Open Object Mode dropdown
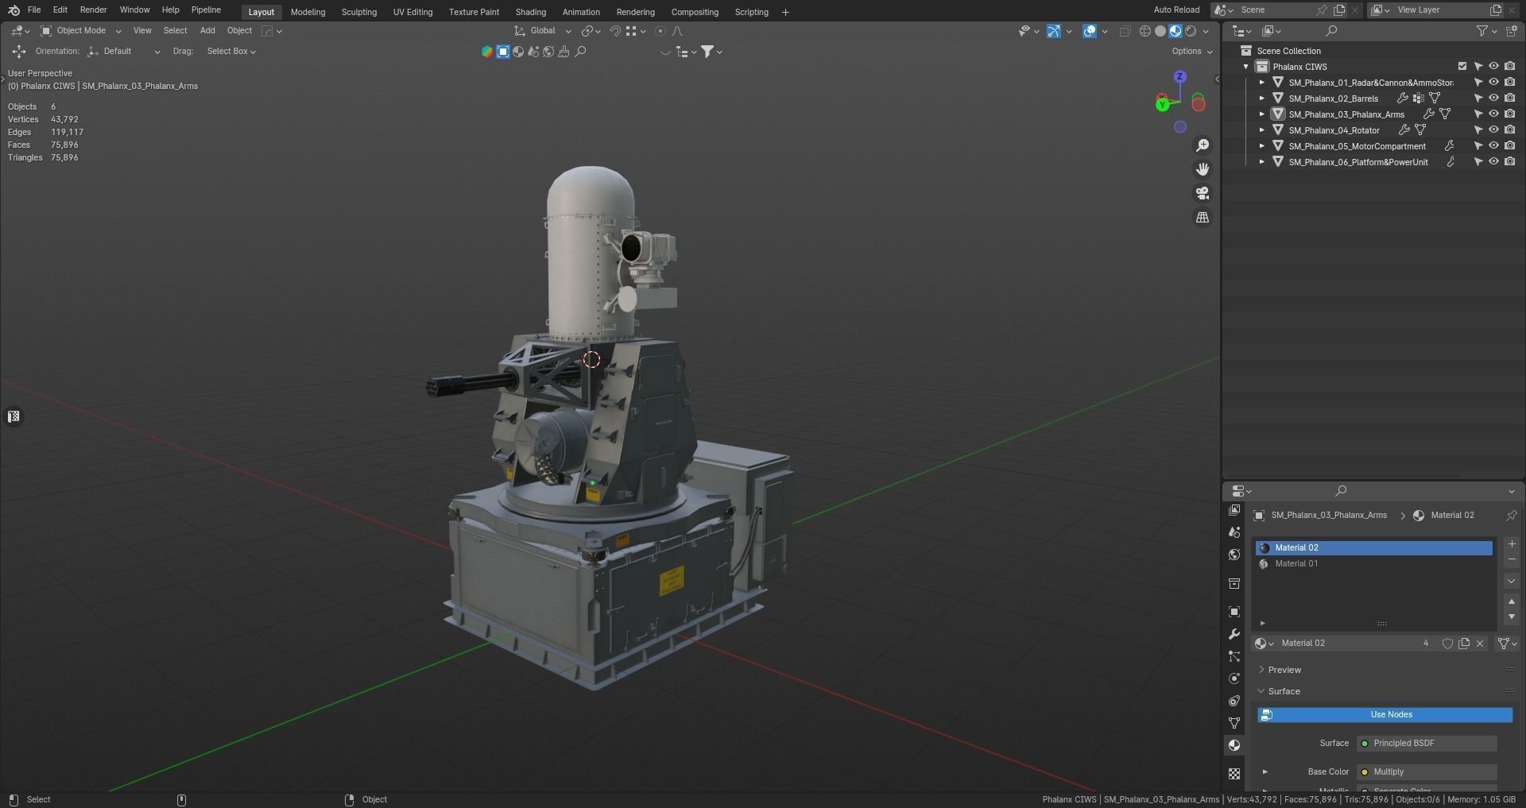This screenshot has height=808, width=1526. point(81,31)
